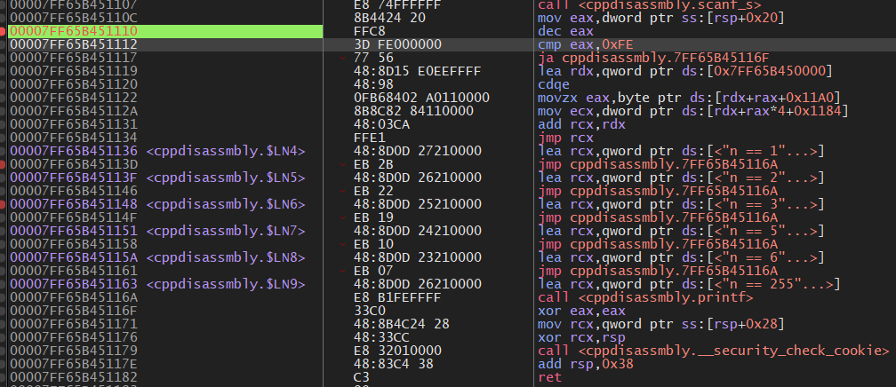Toggle breakpoint dot beside address 00007FF65B45113D
The image size is (896, 387).
click(x=4, y=164)
